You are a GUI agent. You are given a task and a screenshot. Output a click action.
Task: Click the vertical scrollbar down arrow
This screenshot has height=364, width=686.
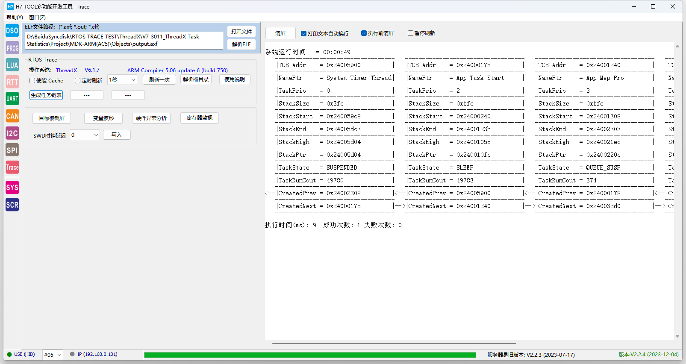point(677,336)
